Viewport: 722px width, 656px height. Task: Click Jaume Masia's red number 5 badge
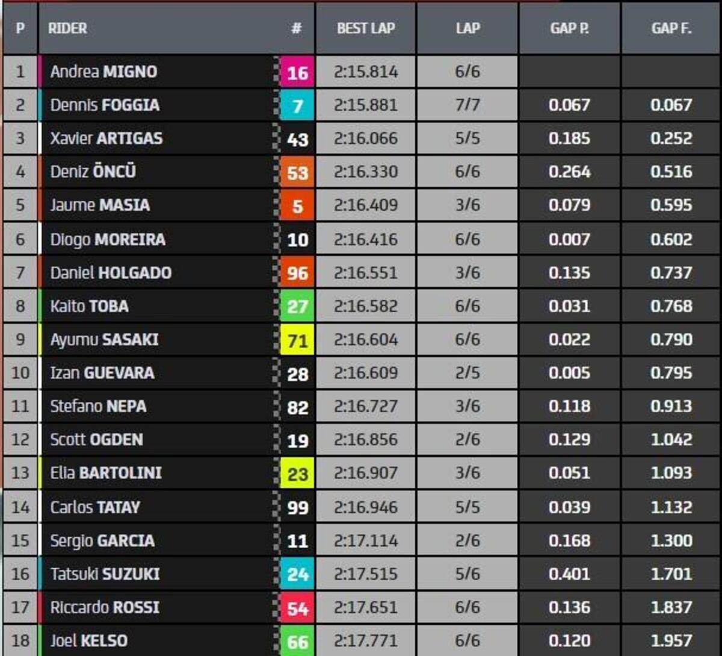pos(297,206)
